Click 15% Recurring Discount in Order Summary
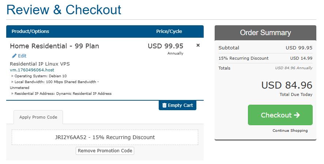This screenshot has width=324, height=164. 243,58
